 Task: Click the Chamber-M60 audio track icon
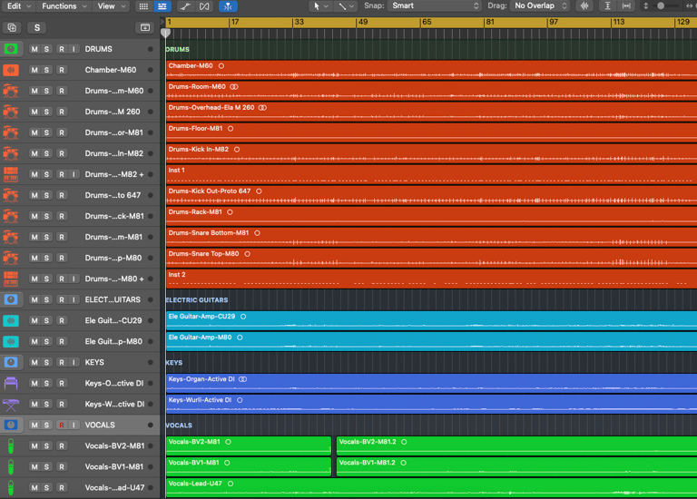11,70
